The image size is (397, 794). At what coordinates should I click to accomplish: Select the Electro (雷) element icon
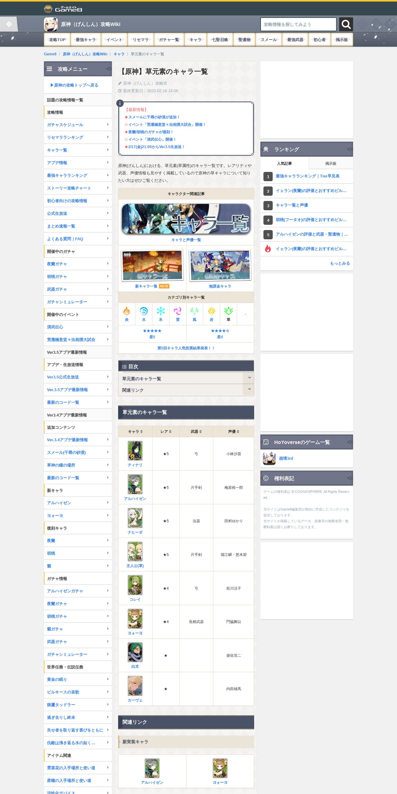(178, 311)
